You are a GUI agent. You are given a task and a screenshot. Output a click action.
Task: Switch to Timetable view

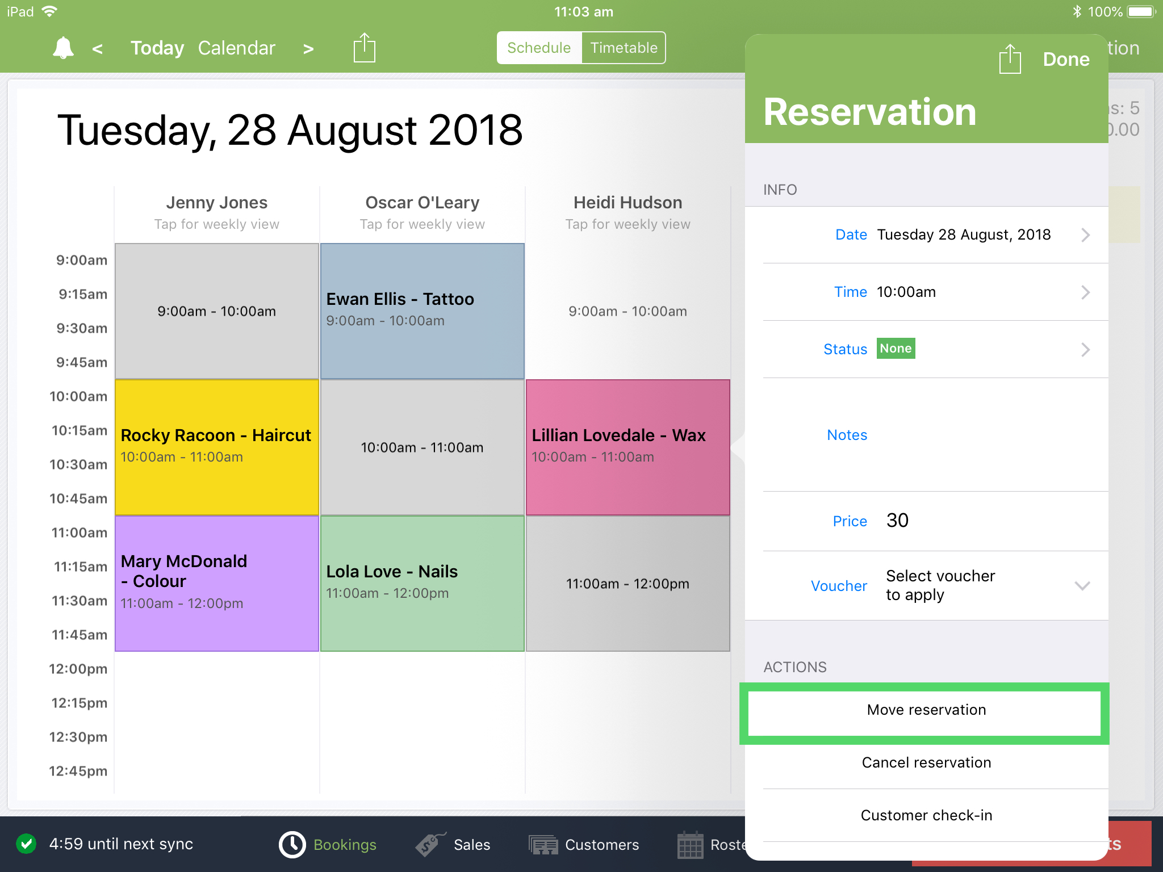pos(623,48)
